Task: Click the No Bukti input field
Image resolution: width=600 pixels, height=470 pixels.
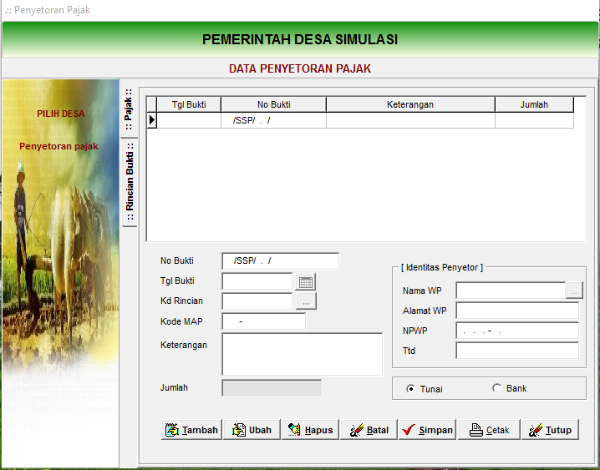Action: tap(280, 261)
